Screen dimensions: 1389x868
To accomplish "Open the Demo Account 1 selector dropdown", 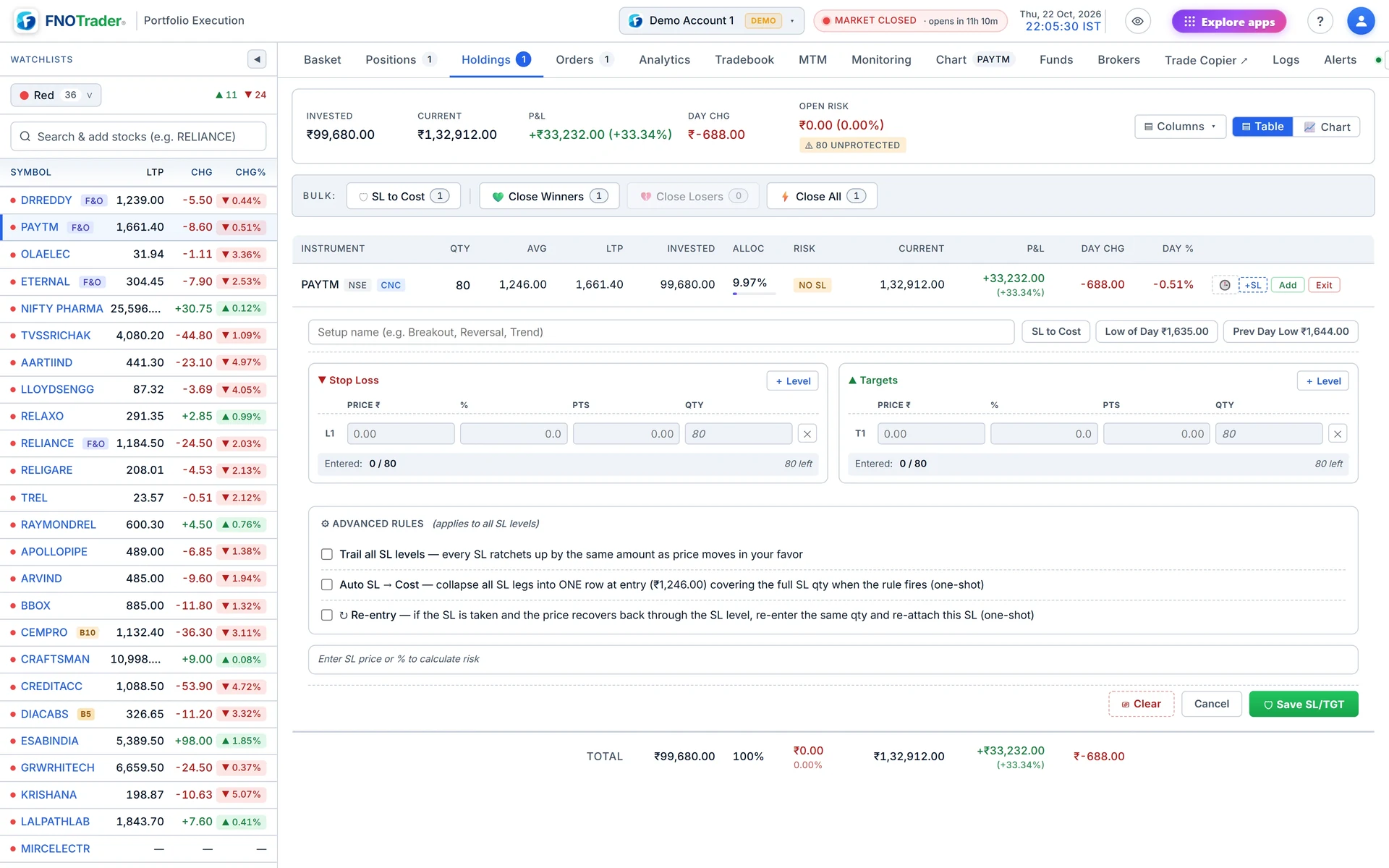I will [712, 21].
